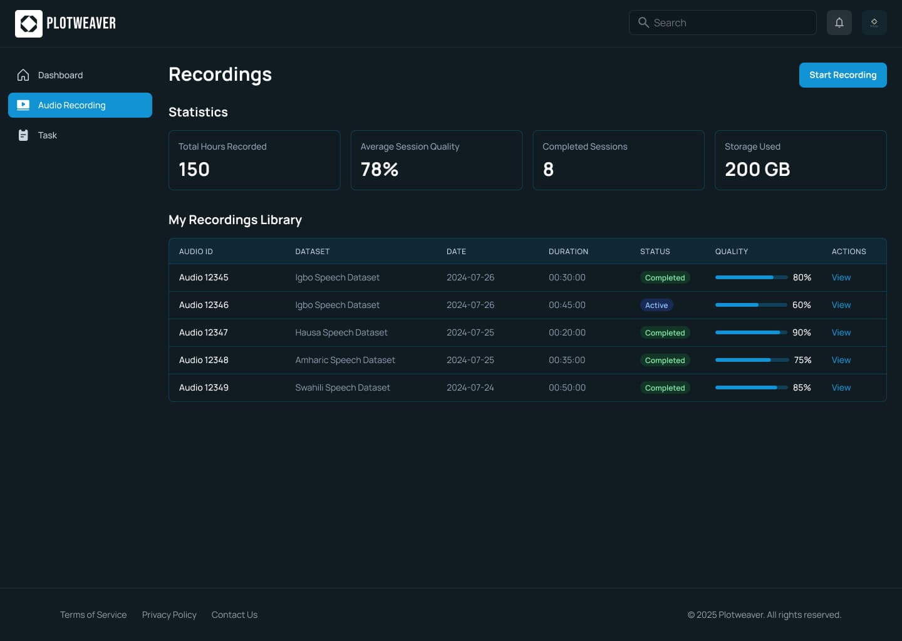Click the Audio Recording play icon
The image size is (902, 641).
click(x=23, y=105)
